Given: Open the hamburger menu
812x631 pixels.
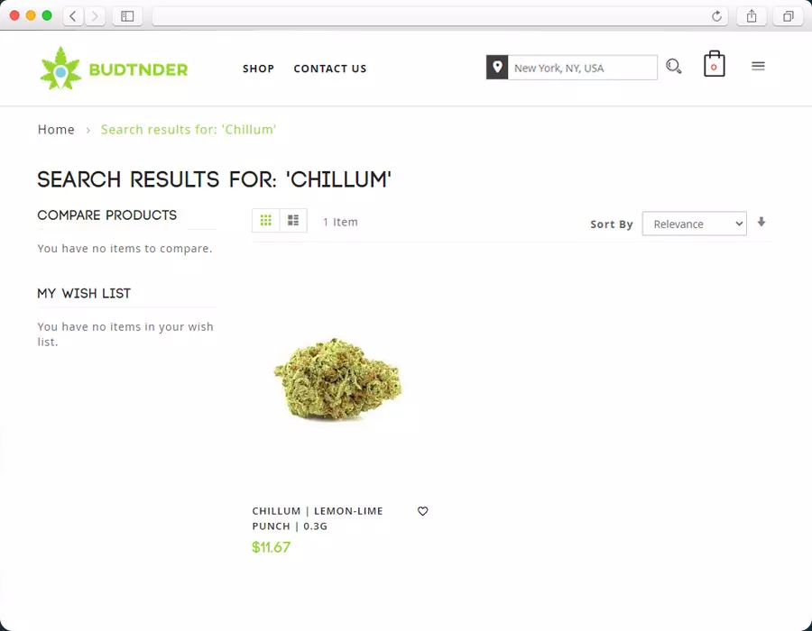Looking at the screenshot, I should [758, 66].
